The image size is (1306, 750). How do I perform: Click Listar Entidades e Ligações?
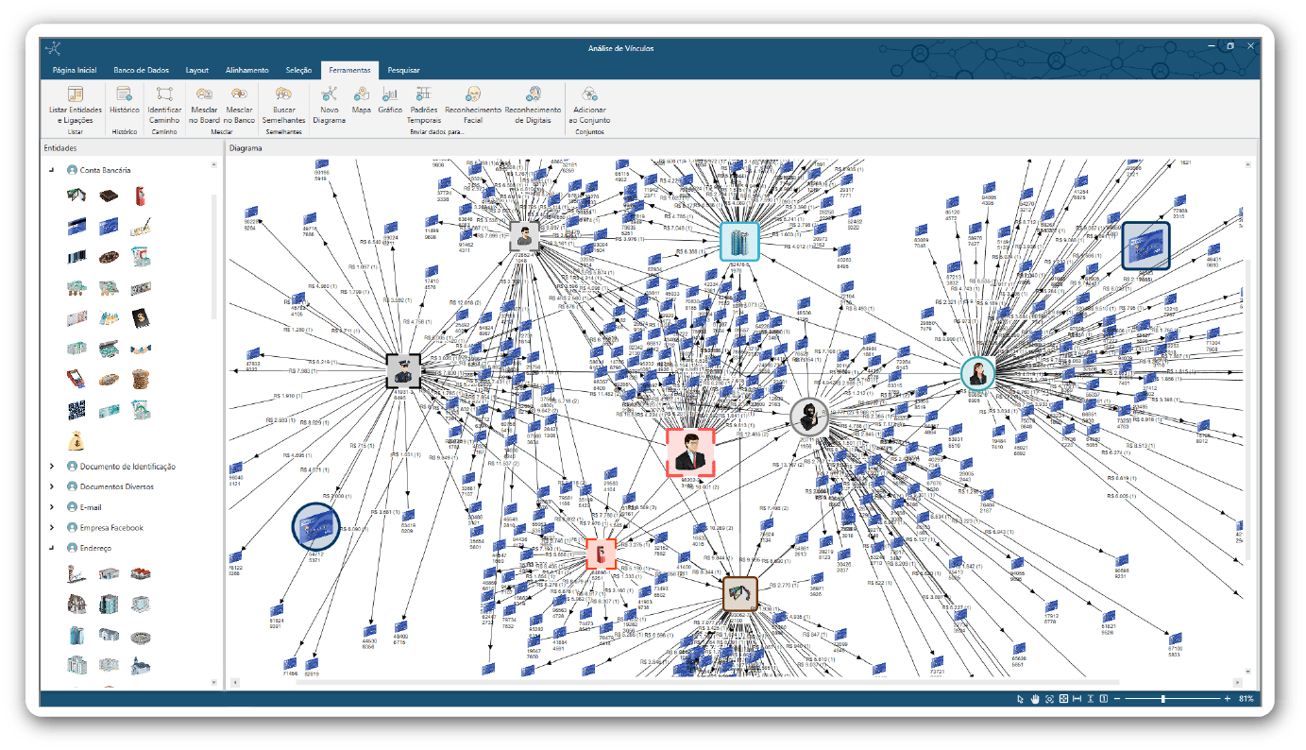pos(76,106)
